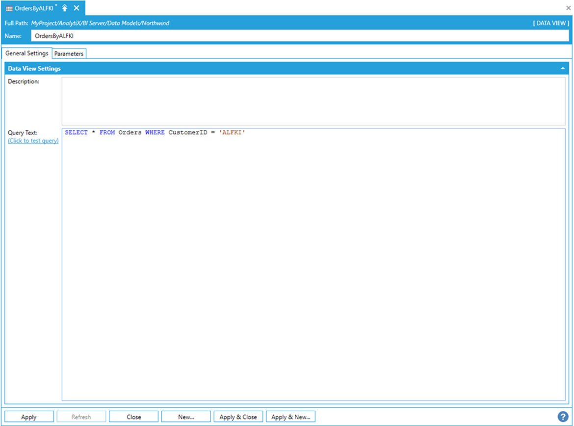The width and height of the screenshot is (574, 426).
Task: Switch to the Parameters tab
Action: 69,53
